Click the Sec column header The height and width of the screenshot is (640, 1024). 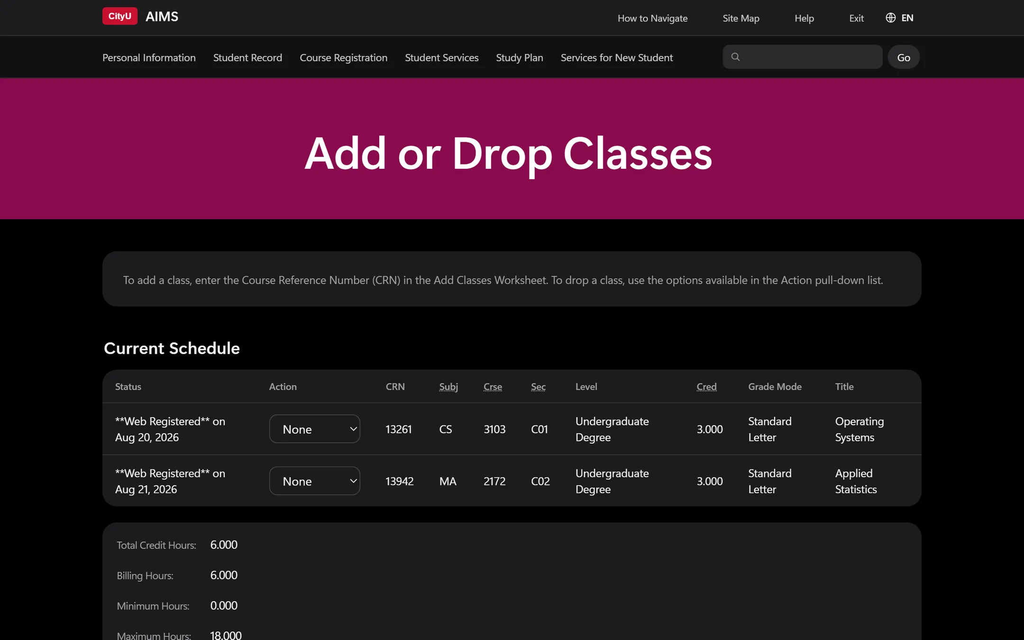point(538,387)
